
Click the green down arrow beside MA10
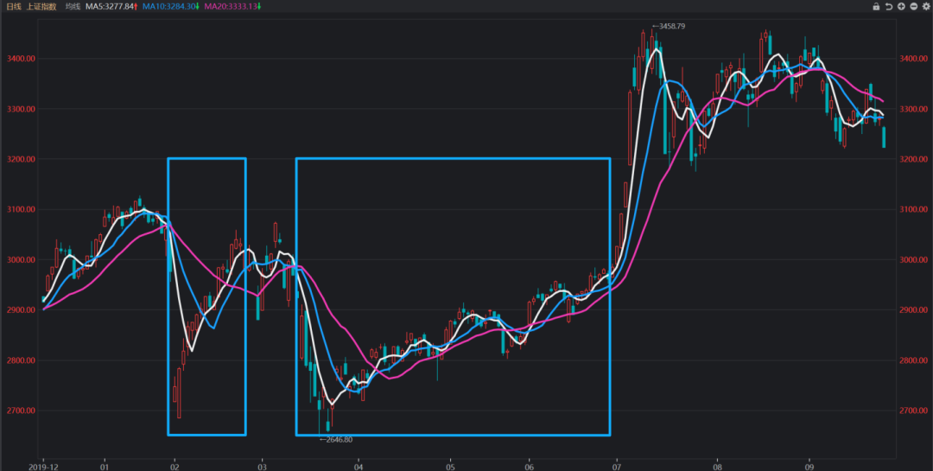pos(197,7)
